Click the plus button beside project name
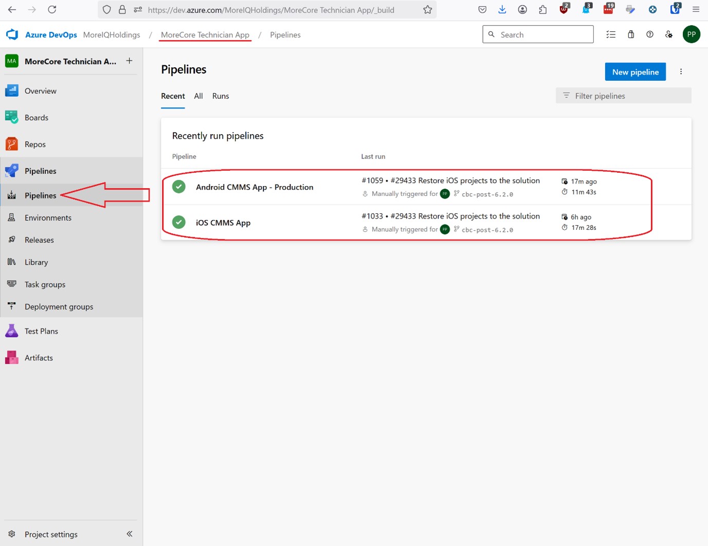This screenshot has width=708, height=546. (x=130, y=61)
